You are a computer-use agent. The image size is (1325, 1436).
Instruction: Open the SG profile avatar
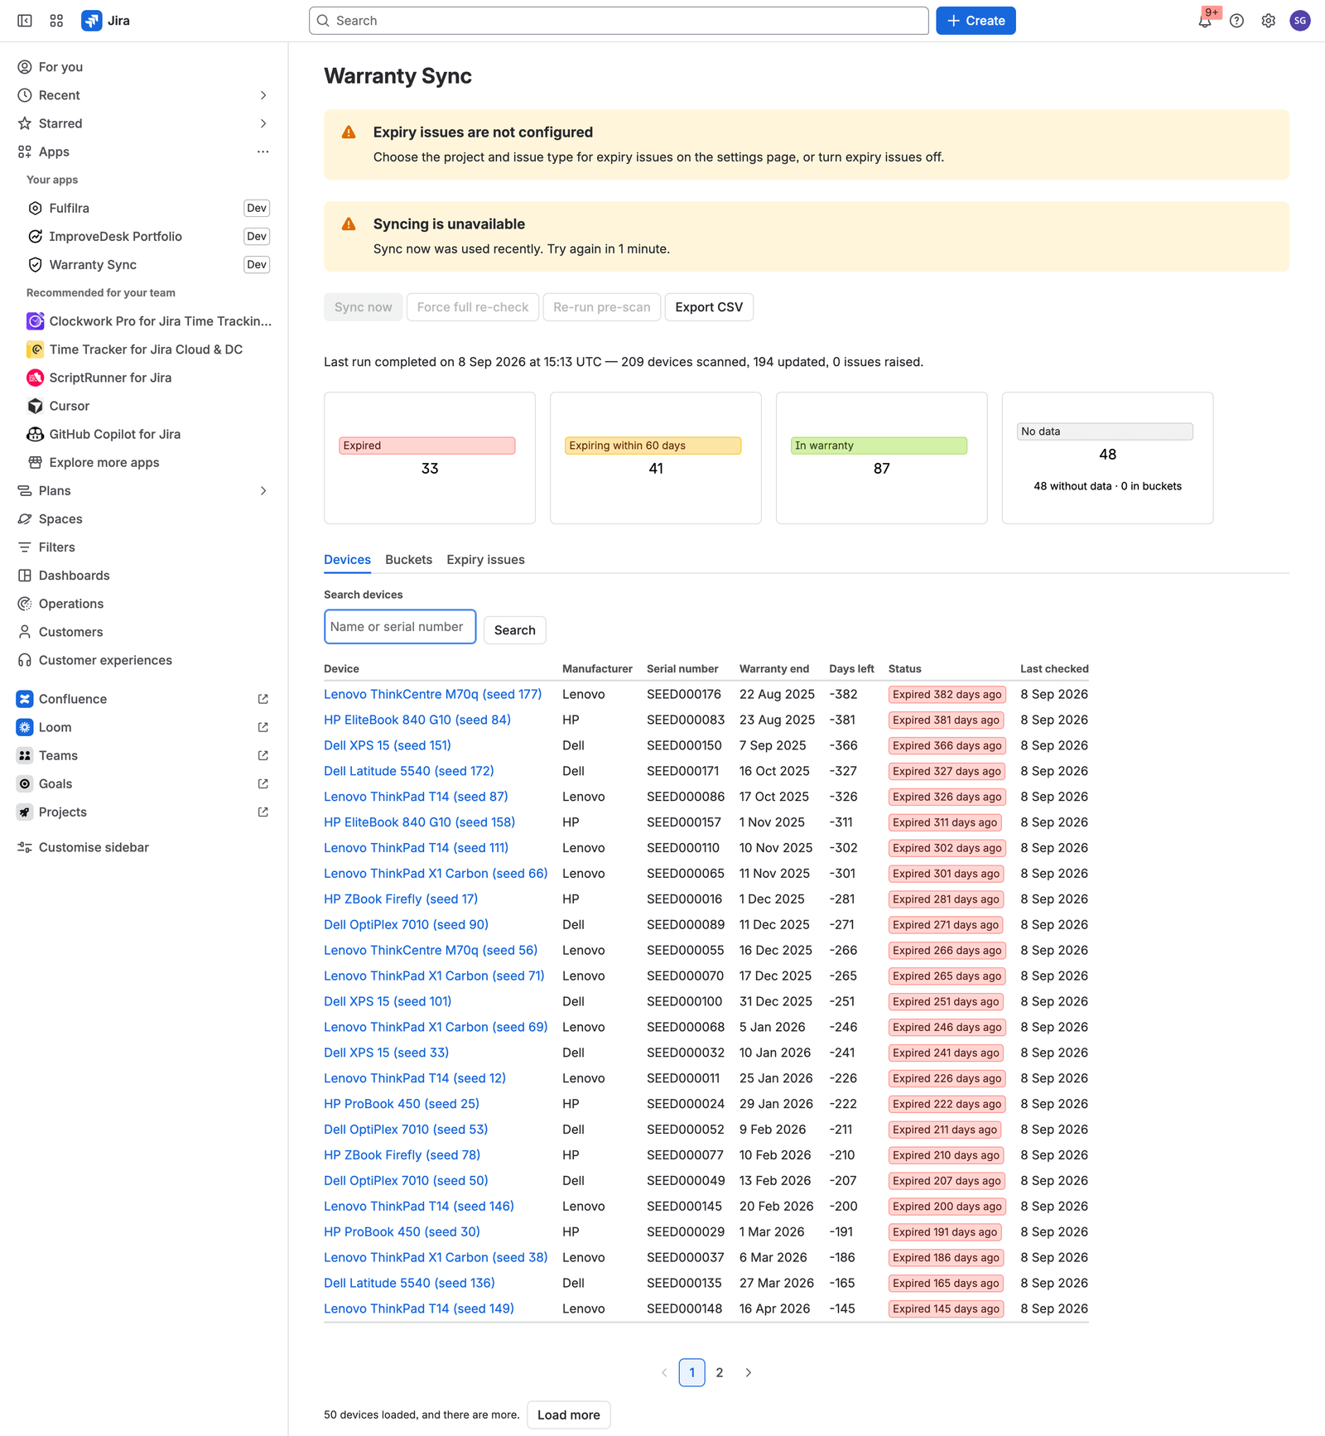(x=1300, y=21)
